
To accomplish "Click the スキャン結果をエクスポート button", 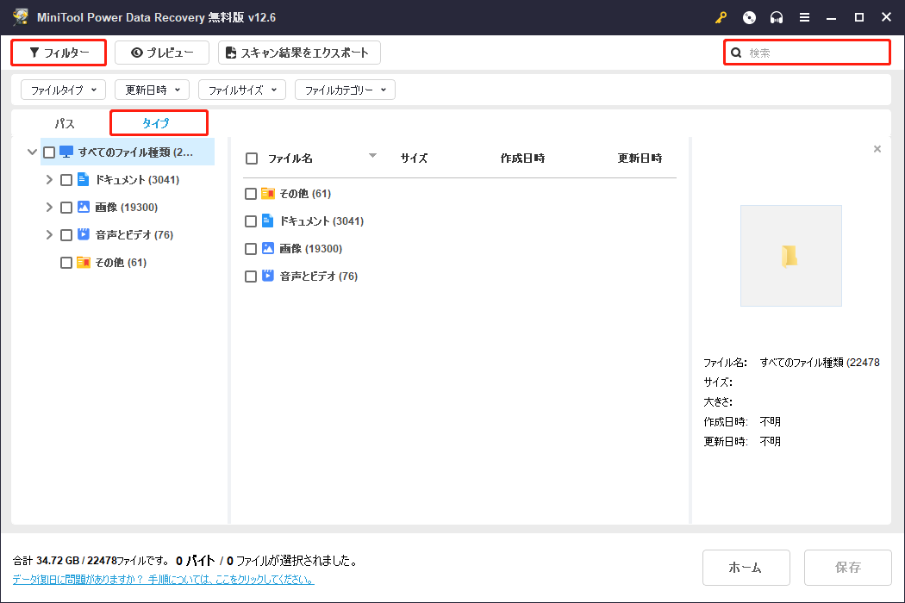I will (298, 53).
